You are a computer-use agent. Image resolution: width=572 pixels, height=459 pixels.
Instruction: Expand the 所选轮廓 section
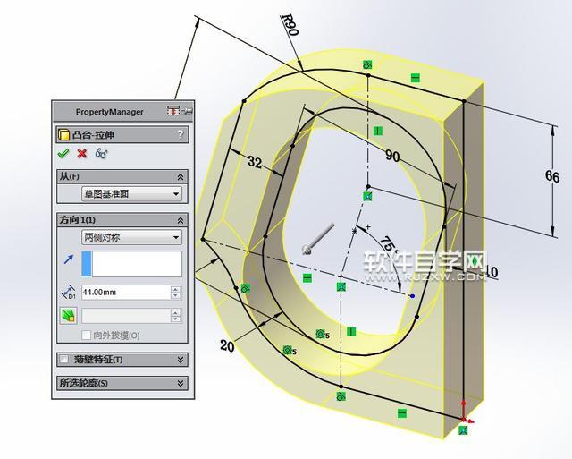[181, 383]
